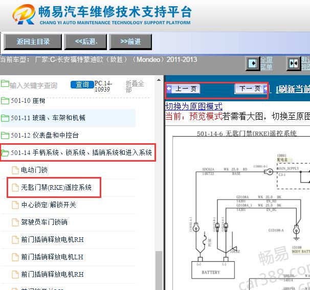Click document icon of 电动门锁
Viewport: 310px width, 290px height.
click(15, 170)
